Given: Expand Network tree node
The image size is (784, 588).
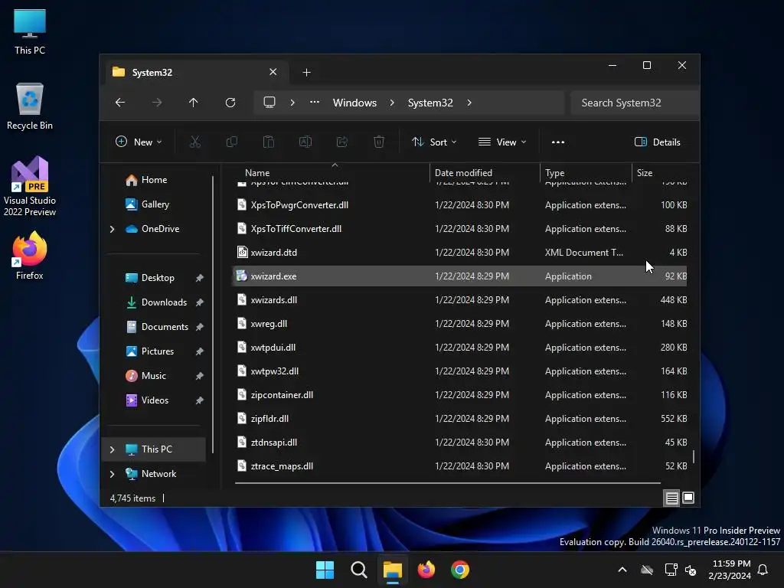Looking at the screenshot, I should coord(112,474).
